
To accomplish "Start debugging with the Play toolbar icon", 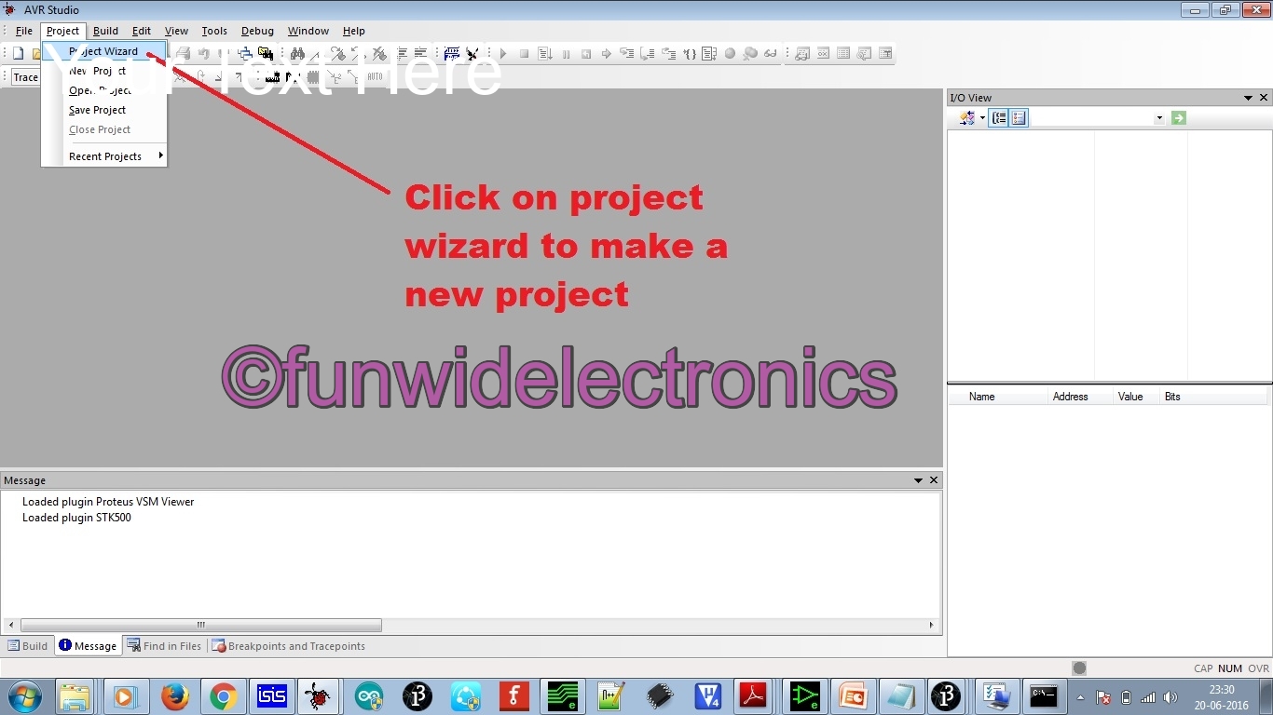I will [503, 53].
